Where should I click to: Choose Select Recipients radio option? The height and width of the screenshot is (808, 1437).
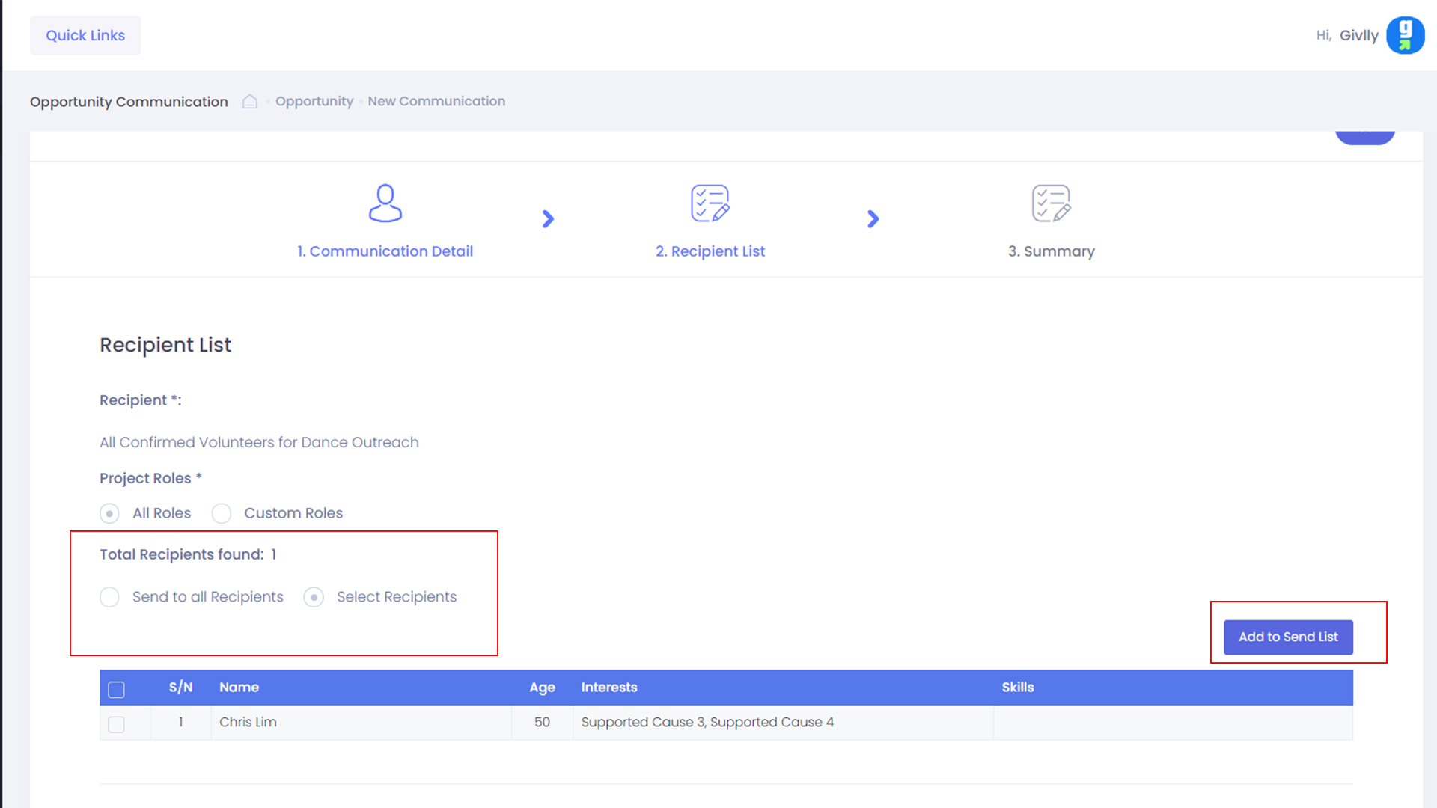314,597
